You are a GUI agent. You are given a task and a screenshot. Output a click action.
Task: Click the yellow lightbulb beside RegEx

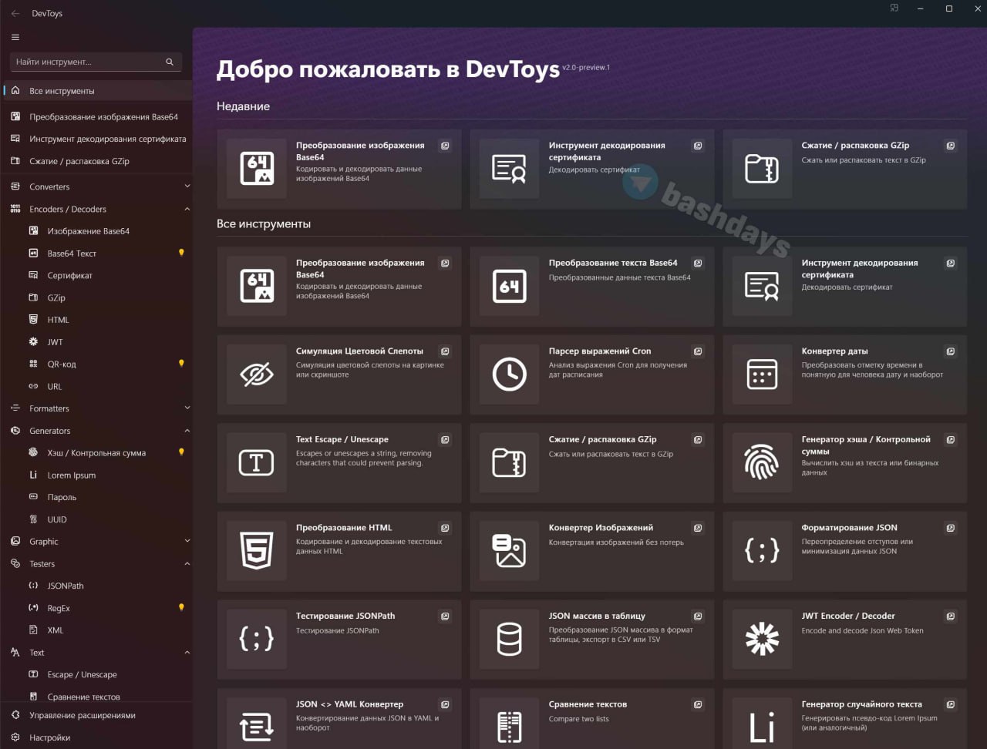pos(182,608)
